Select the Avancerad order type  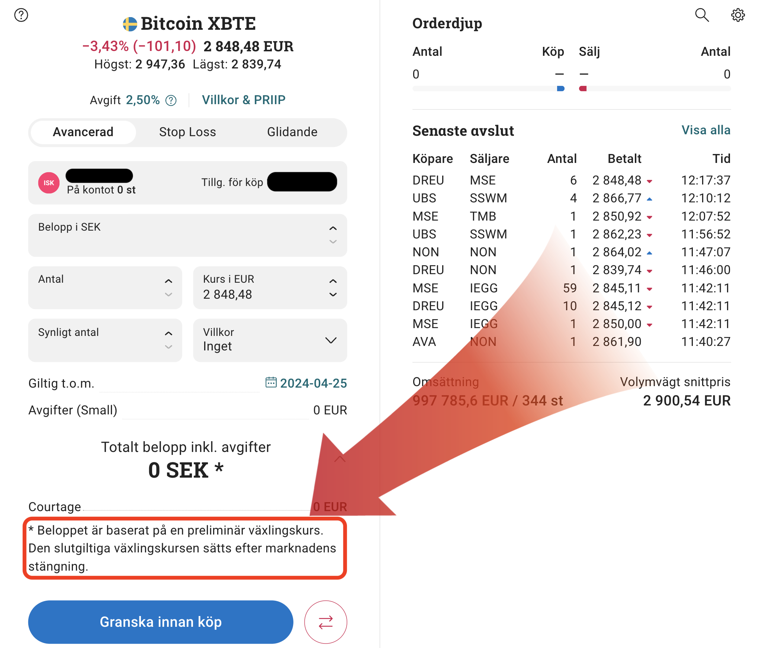(x=83, y=132)
